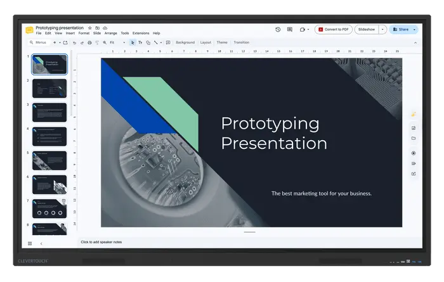The height and width of the screenshot is (282, 444).
Task: Click the Prototyping Presentation slide title text
Action: pos(274,133)
